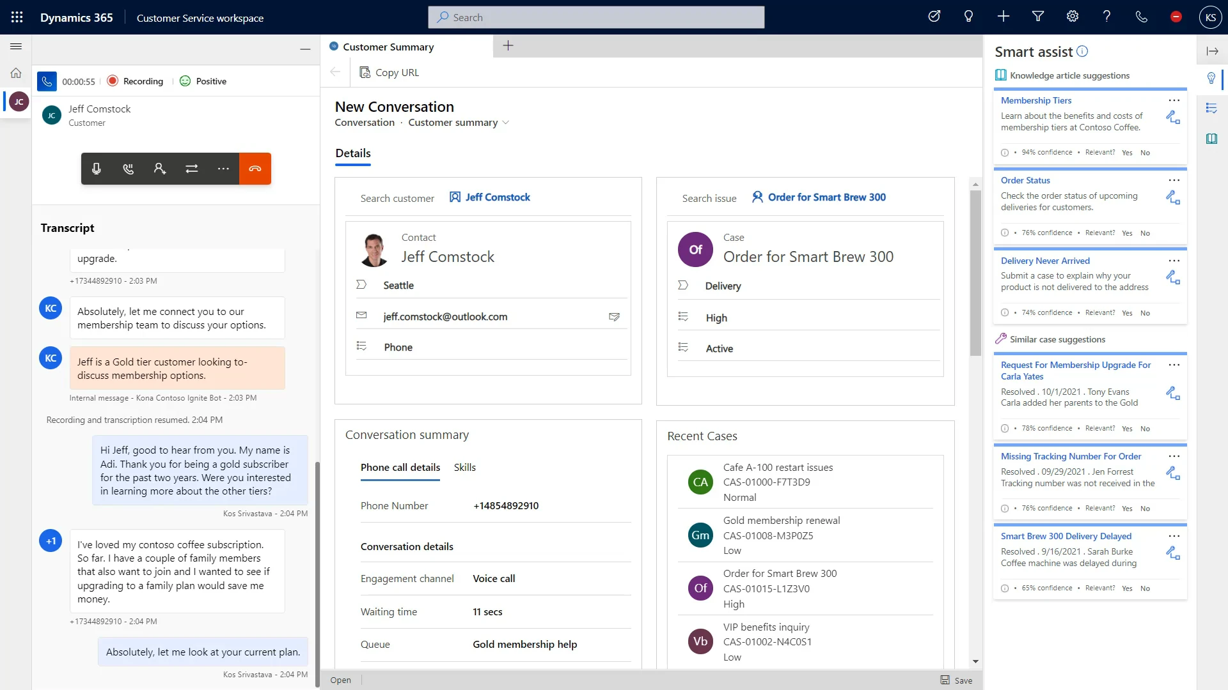
Task: Mark the Membership Tiers suggestion as Relevant Yes
Action: click(x=1126, y=153)
